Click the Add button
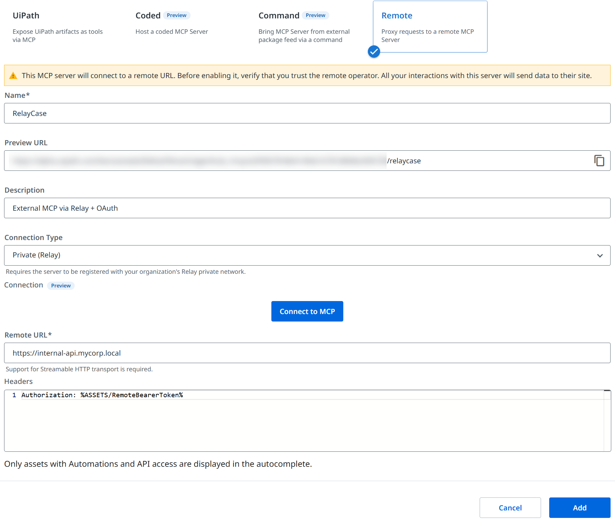Screen dimensions: 615x522 tap(580, 508)
